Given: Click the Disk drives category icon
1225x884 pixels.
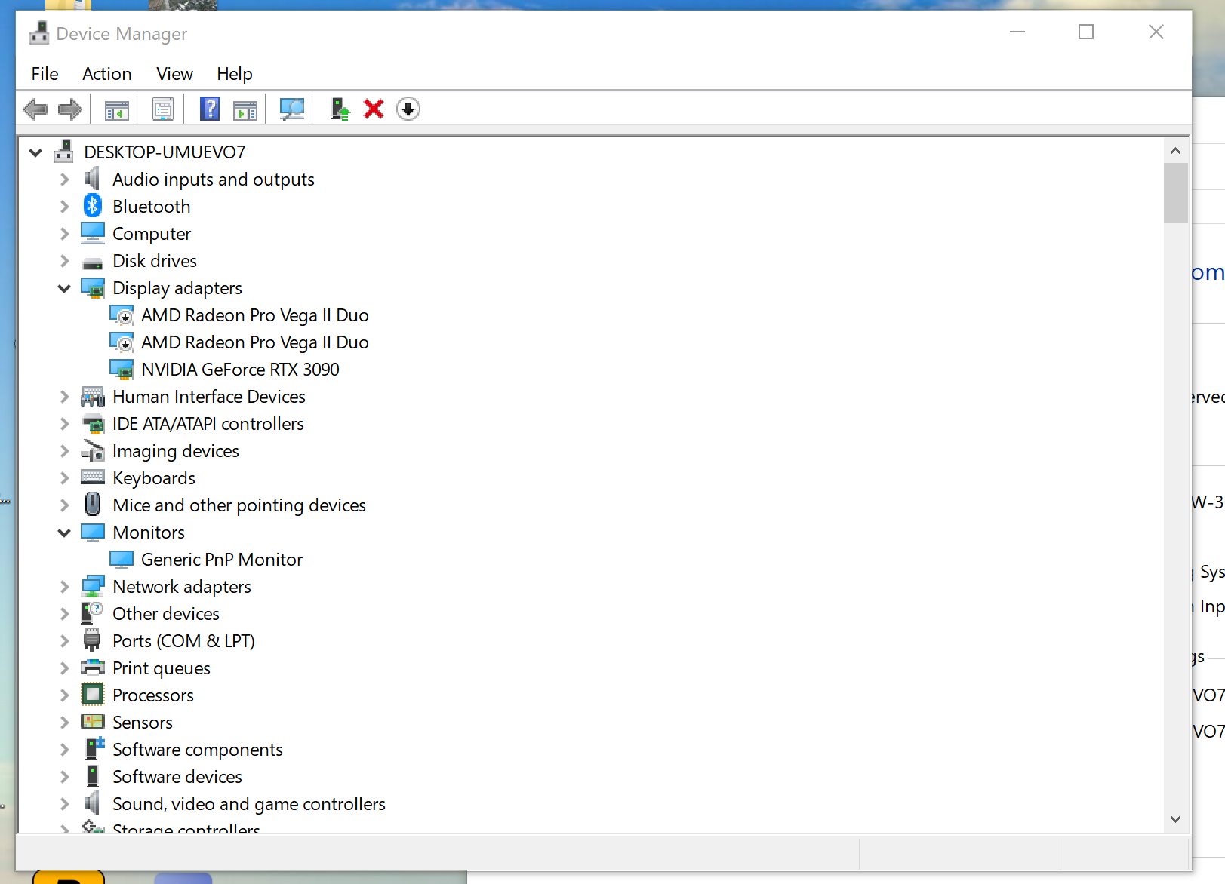Looking at the screenshot, I should 93,263.
